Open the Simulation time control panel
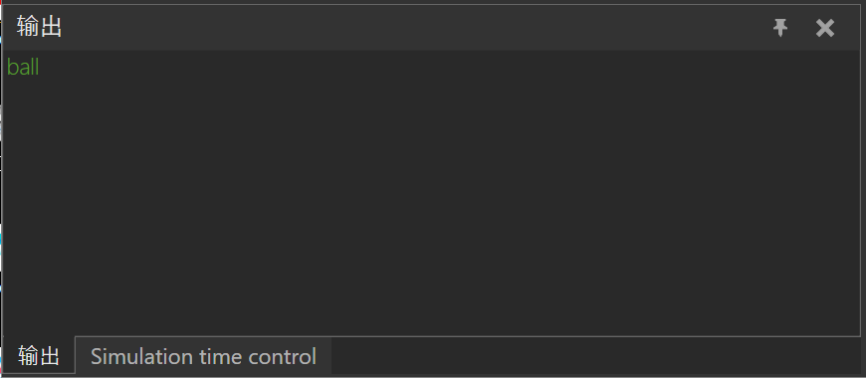866x378 pixels. [x=203, y=356]
